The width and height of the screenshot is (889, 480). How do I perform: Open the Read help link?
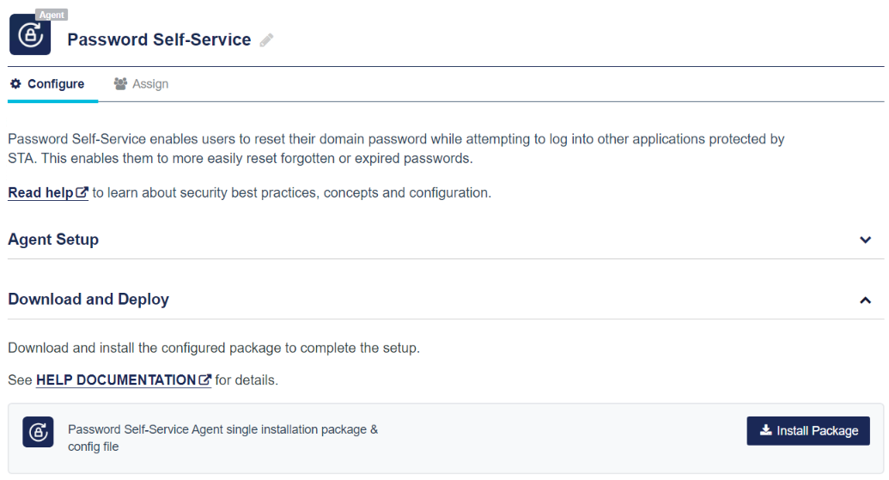click(40, 193)
